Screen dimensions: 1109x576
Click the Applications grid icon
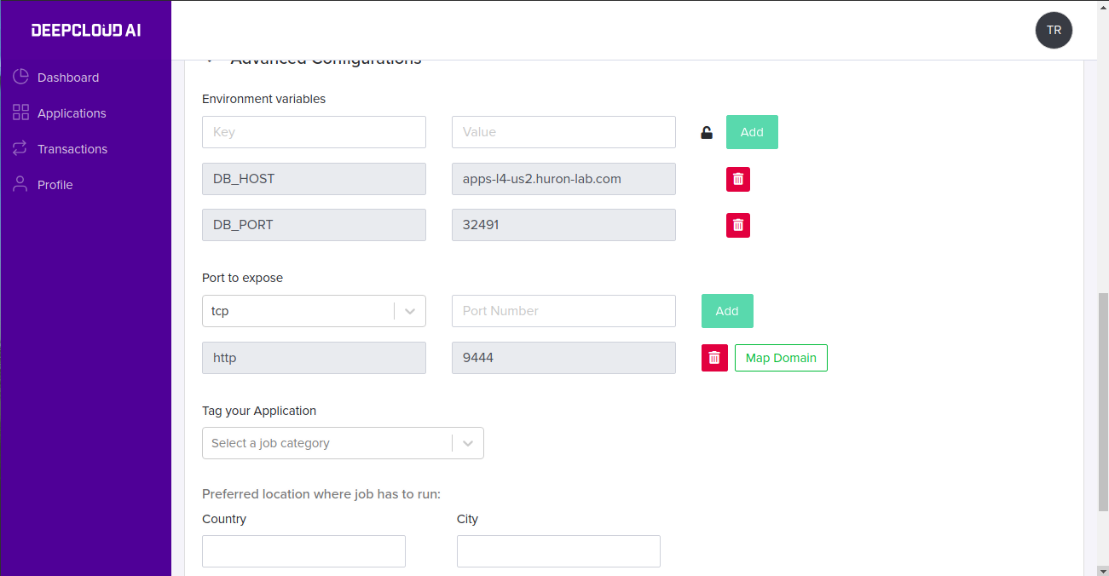[20, 112]
